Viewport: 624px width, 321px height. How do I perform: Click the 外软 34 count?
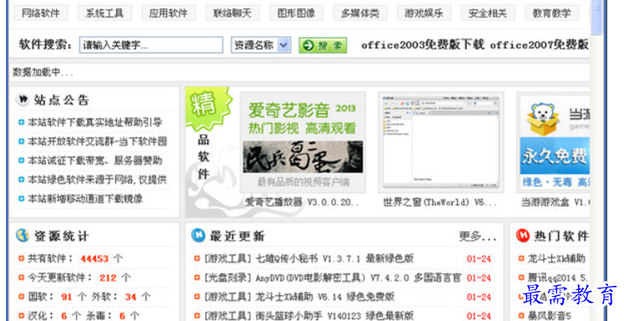point(130,297)
